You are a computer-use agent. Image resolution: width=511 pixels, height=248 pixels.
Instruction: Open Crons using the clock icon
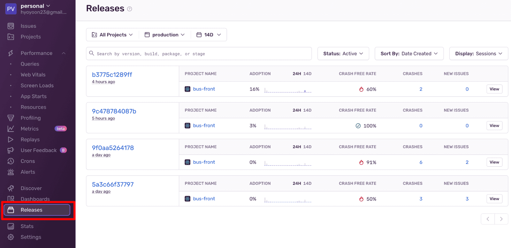point(11,161)
